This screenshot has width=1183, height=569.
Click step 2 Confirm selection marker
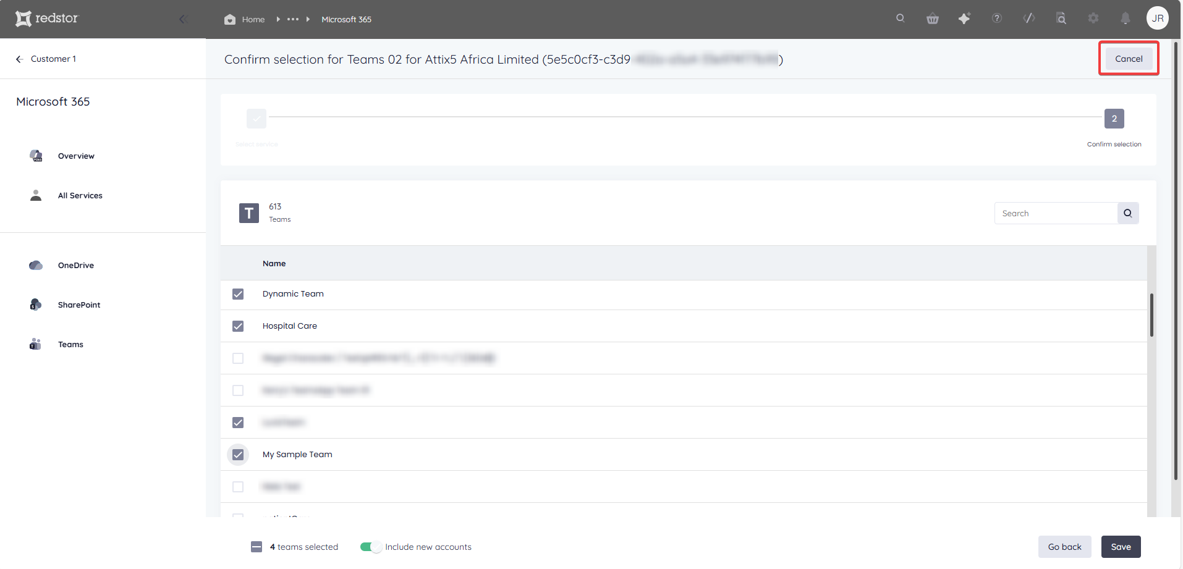click(1114, 119)
